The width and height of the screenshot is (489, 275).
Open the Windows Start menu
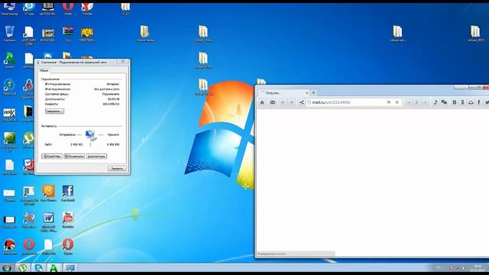tap(7, 268)
